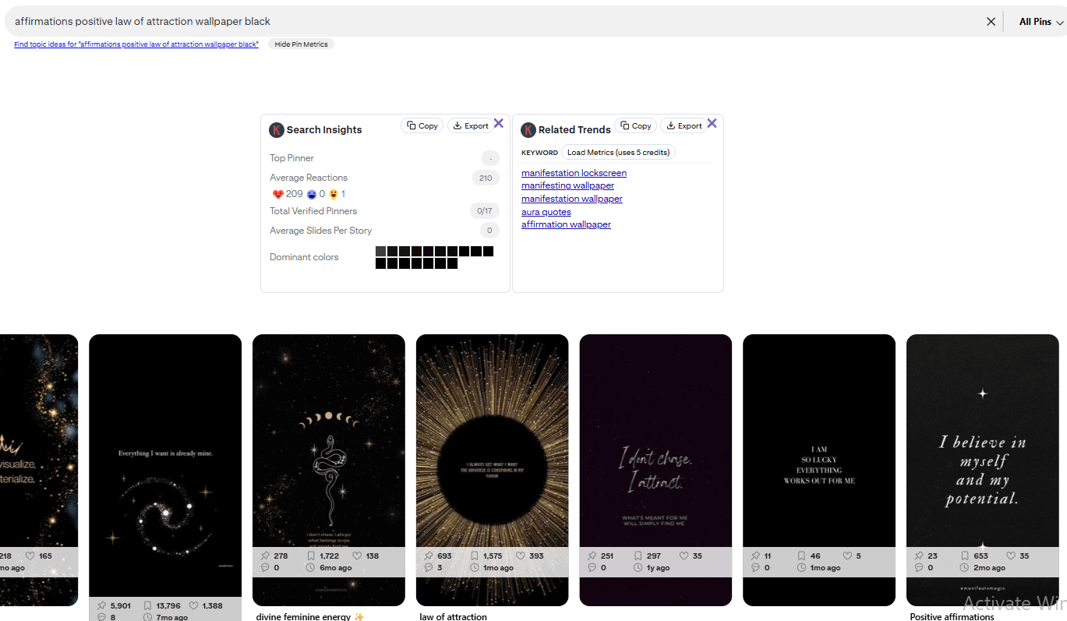Click the clock icon beside 6mo ago
The width and height of the screenshot is (1067, 621).
(x=311, y=568)
